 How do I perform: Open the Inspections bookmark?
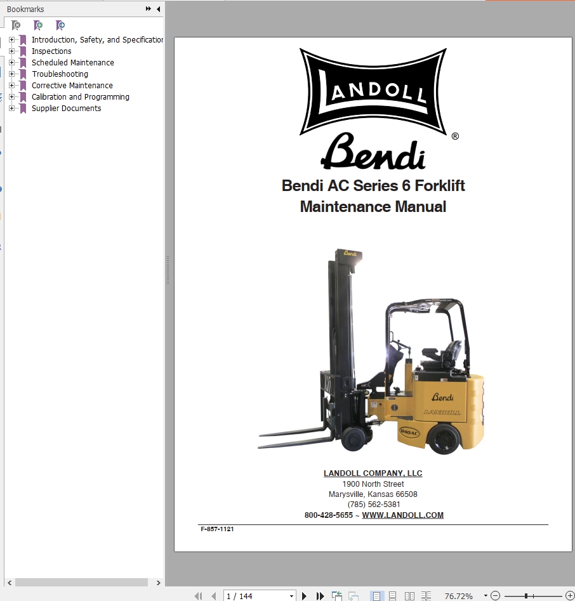(x=51, y=51)
